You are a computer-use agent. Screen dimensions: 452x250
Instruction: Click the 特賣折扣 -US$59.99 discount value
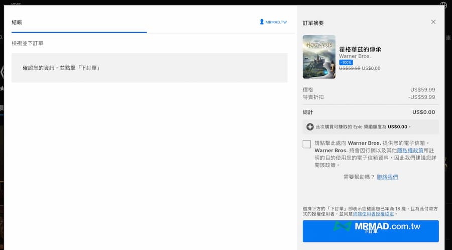(x=422, y=97)
